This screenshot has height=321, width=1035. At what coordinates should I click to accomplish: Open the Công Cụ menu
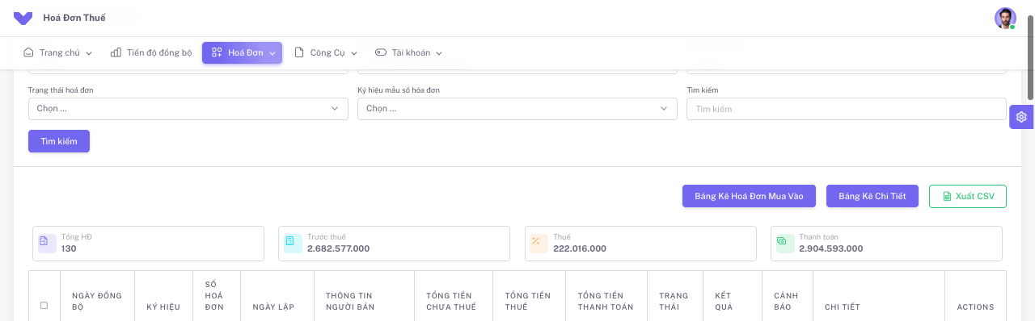[x=326, y=52]
